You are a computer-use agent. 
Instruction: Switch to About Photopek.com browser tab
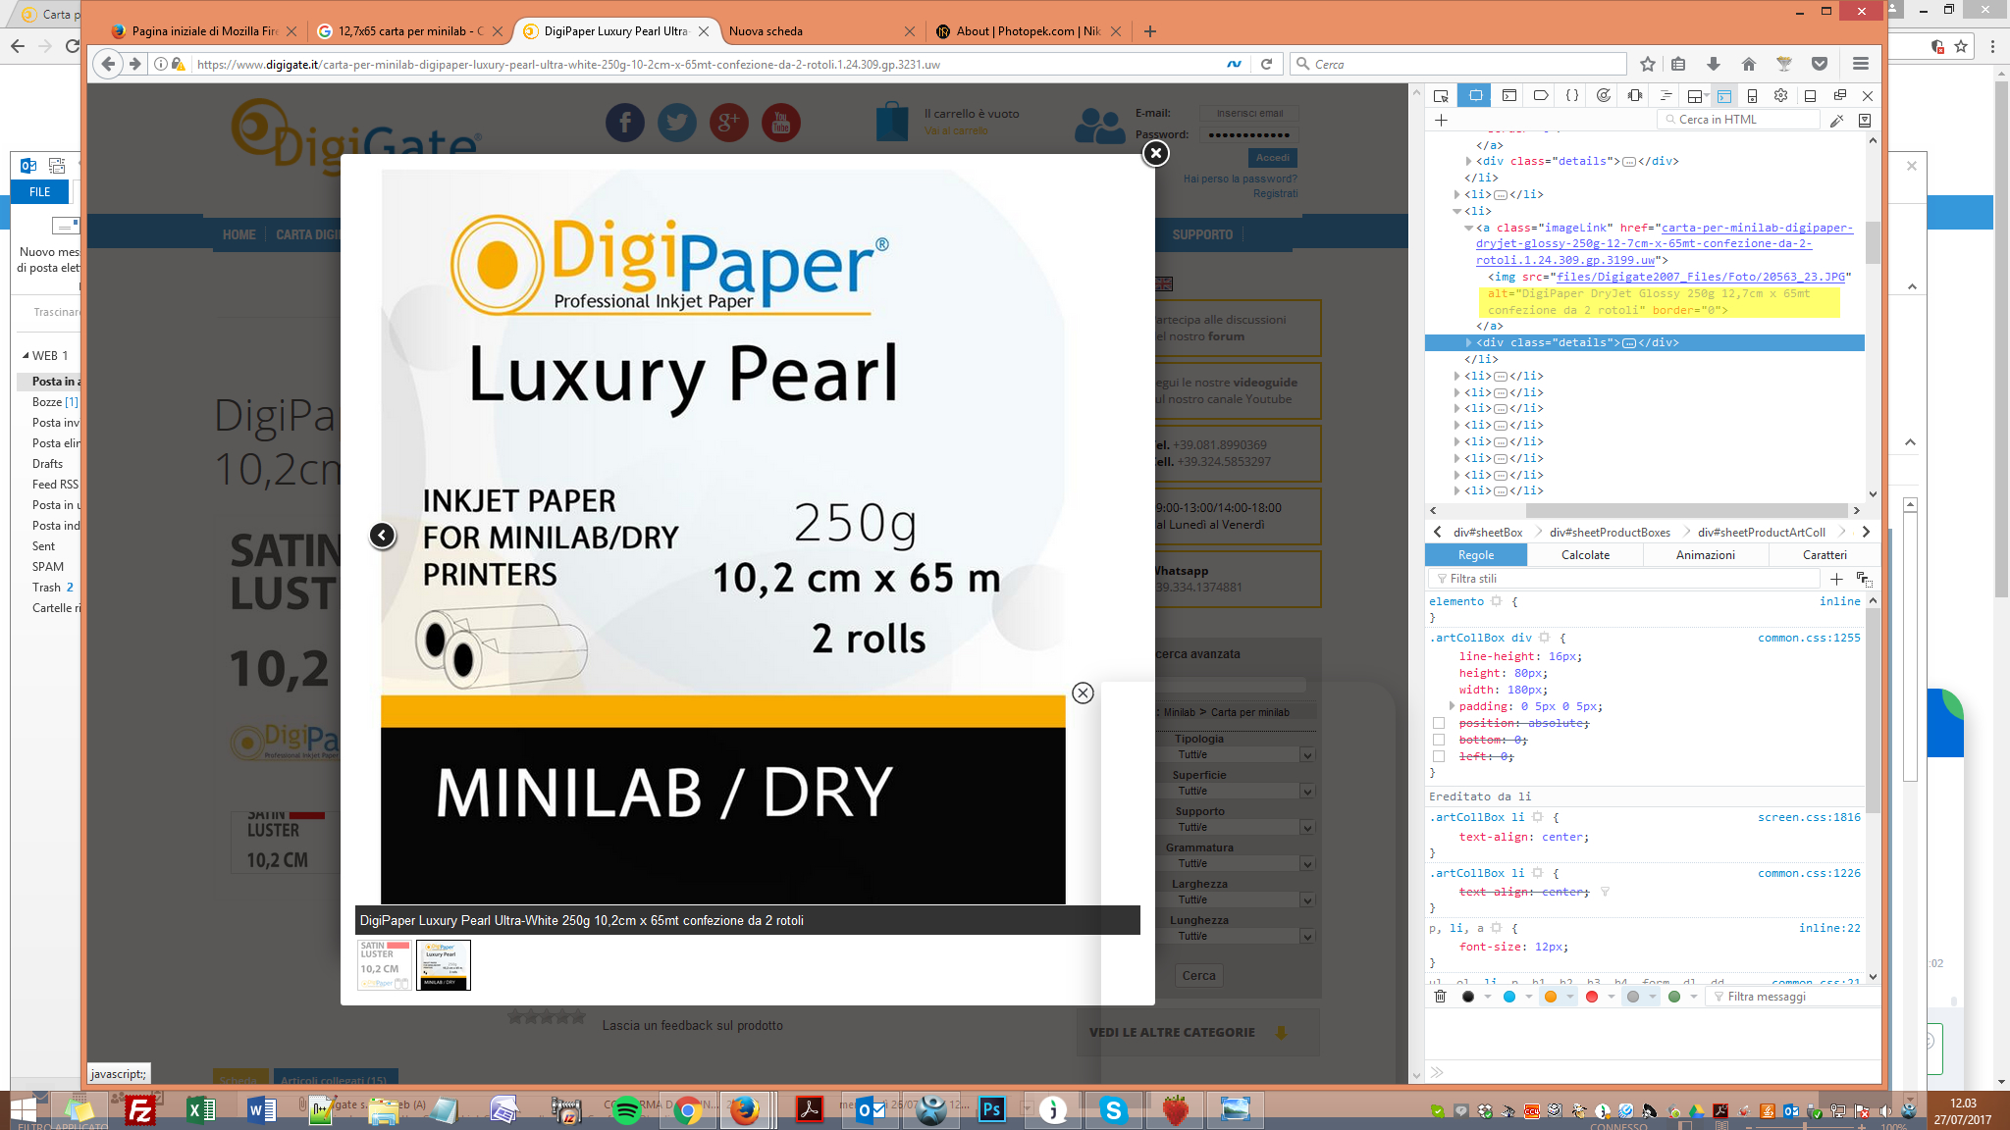pos(1028,31)
